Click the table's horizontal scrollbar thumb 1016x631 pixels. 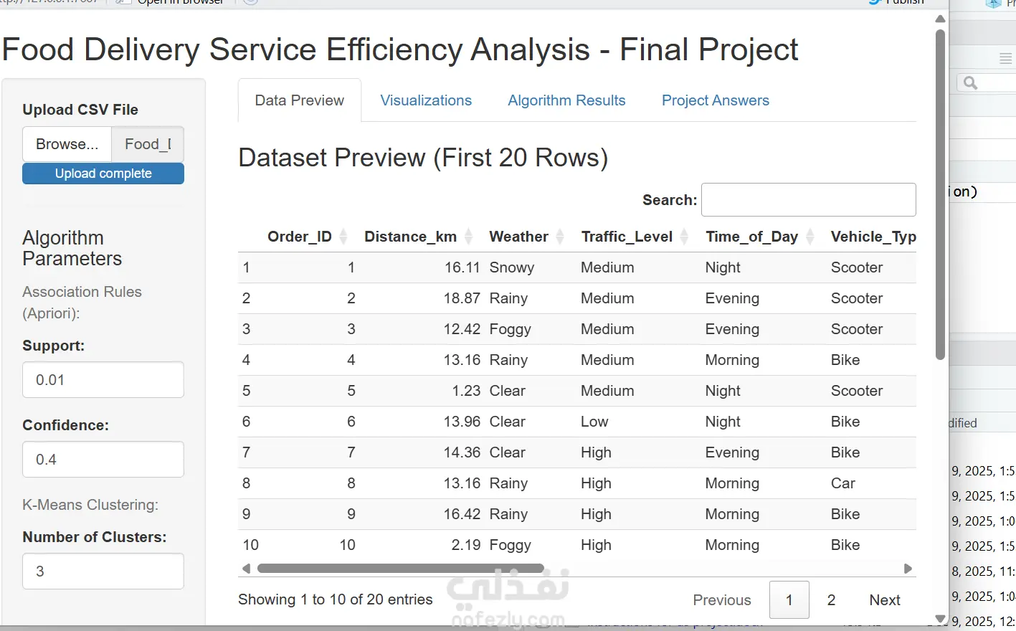[400, 569]
